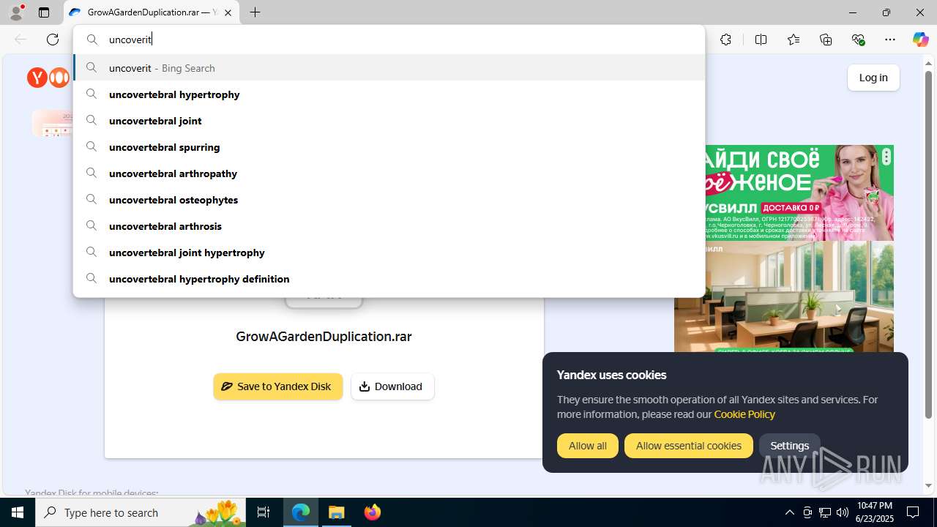Viewport: 937px width, 527px height.
Task: Open the clock showing 10:47 PM
Action: [874, 512]
